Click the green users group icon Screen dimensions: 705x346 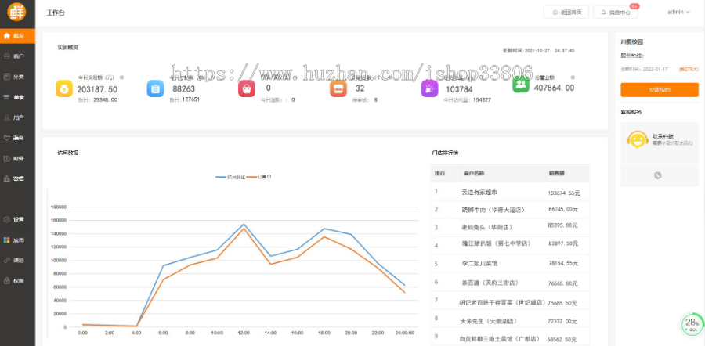click(x=521, y=84)
